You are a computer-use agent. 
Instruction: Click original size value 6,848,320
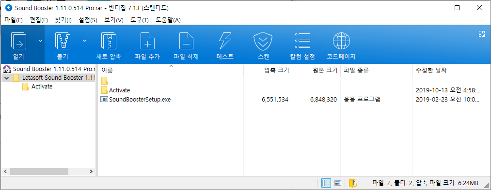(x=323, y=100)
